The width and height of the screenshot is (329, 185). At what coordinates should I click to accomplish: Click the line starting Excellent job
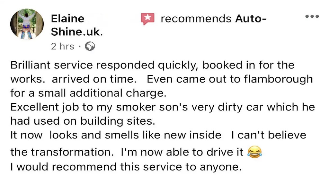[x=163, y=107]
